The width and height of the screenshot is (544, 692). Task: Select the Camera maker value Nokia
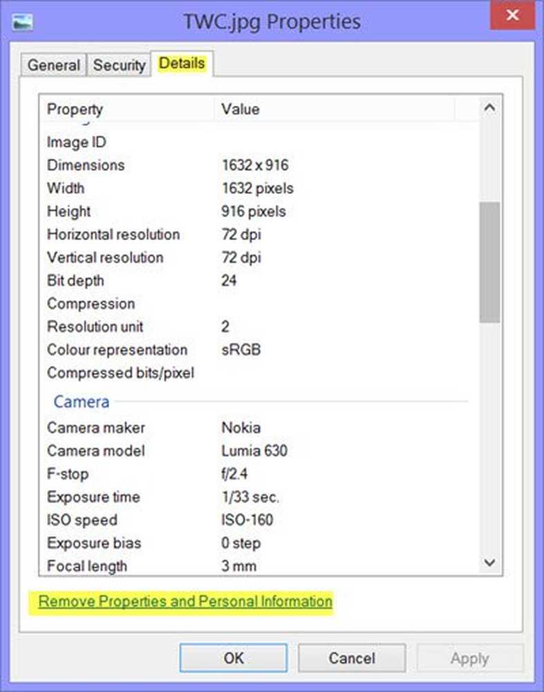241,428
